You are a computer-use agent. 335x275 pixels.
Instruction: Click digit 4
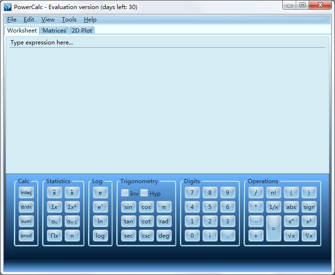point(192,207)
